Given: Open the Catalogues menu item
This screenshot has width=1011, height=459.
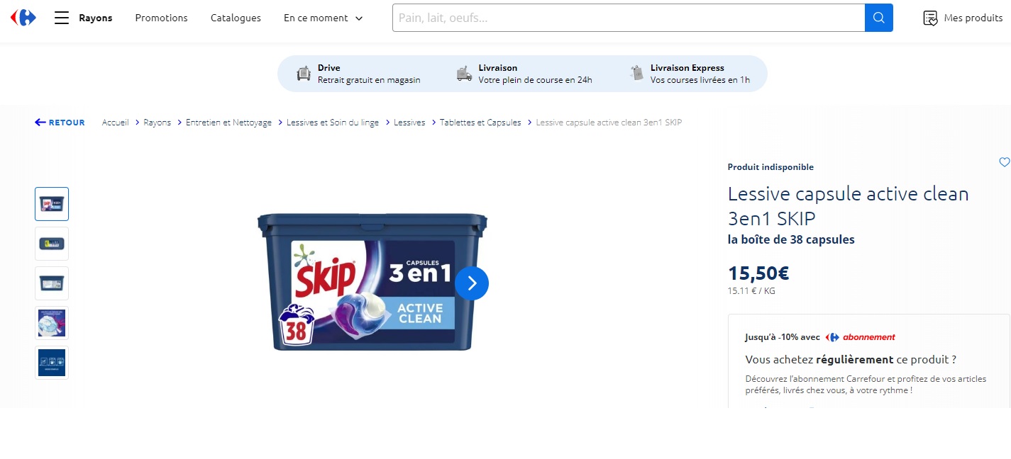Looking at the screenshot, I should coord(236,18).
